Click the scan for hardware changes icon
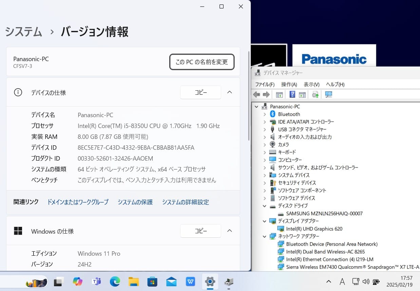Screen dimensions: 420x291 click(x=328, y=95)
